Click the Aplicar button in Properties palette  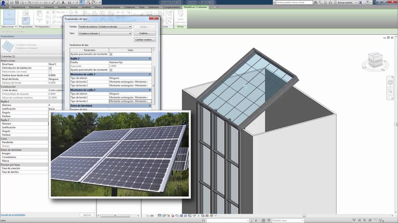(87, 215)
